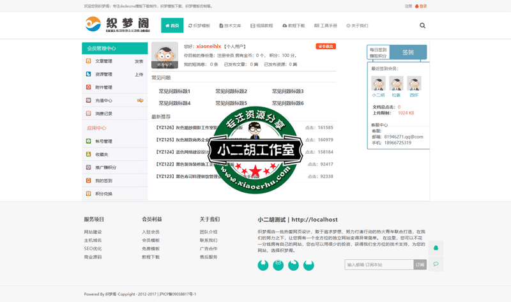This screenshot has height=302, width=511.
Task: Click the 充值中心 sidebar icon
Action: (88, 100)
